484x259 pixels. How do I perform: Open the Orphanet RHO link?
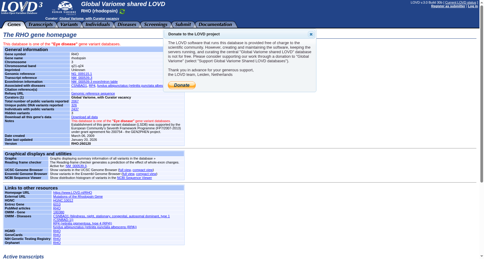(x=57, y=243)
